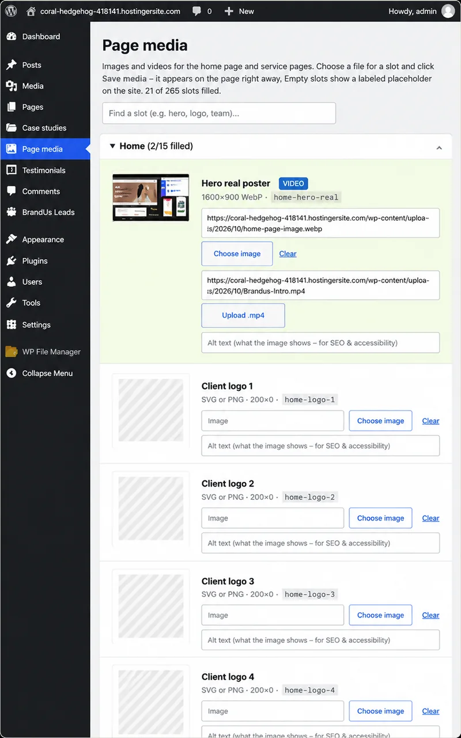Click the Client logo 1 alt text field
461x738 pixels.
coord(320,446)
